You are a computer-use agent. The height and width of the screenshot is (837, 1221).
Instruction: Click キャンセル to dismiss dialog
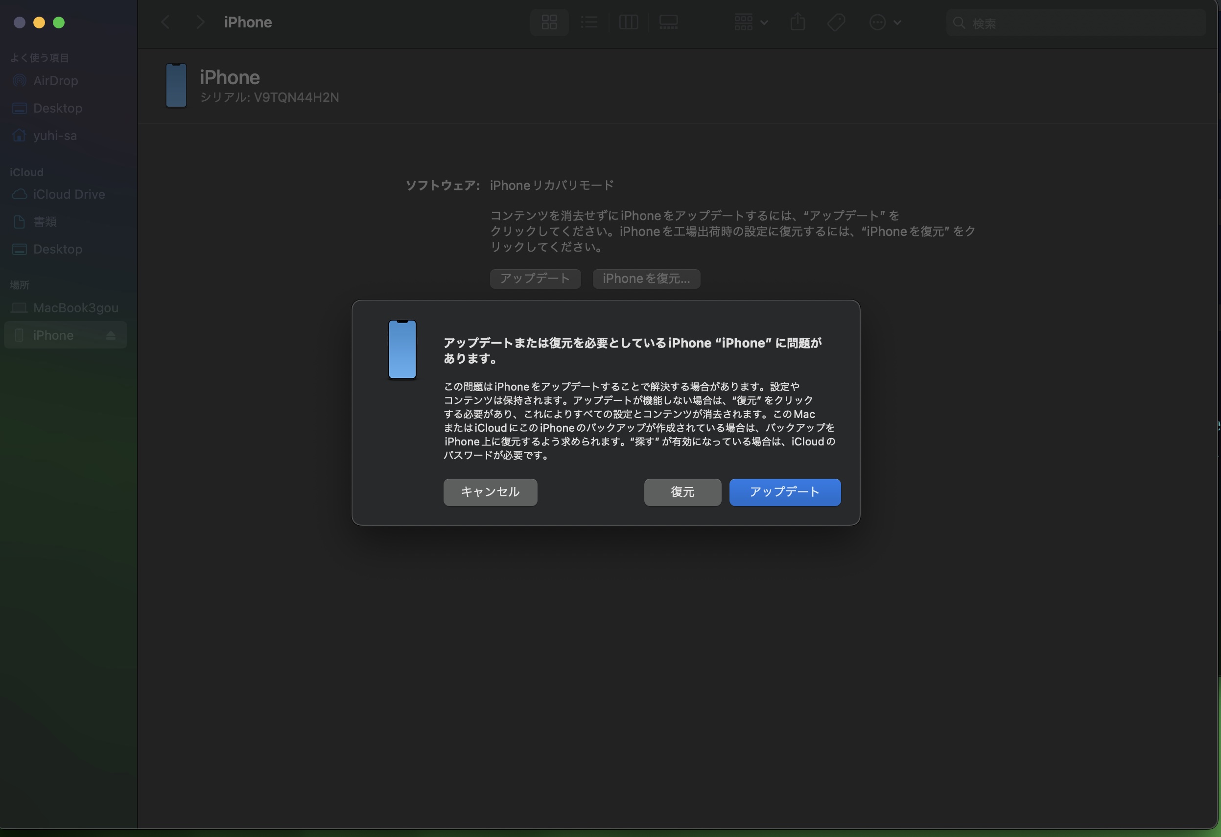click(490, 492)
